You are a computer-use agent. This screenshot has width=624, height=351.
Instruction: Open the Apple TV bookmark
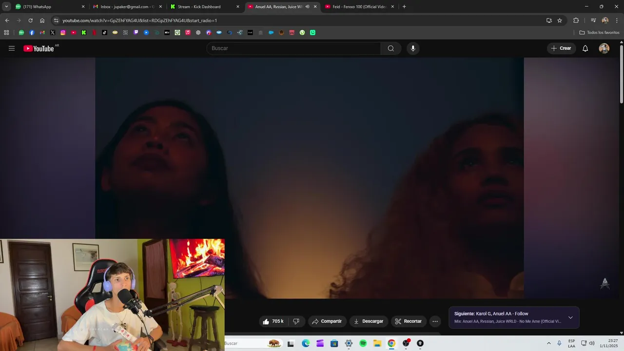tap(167, 33)
